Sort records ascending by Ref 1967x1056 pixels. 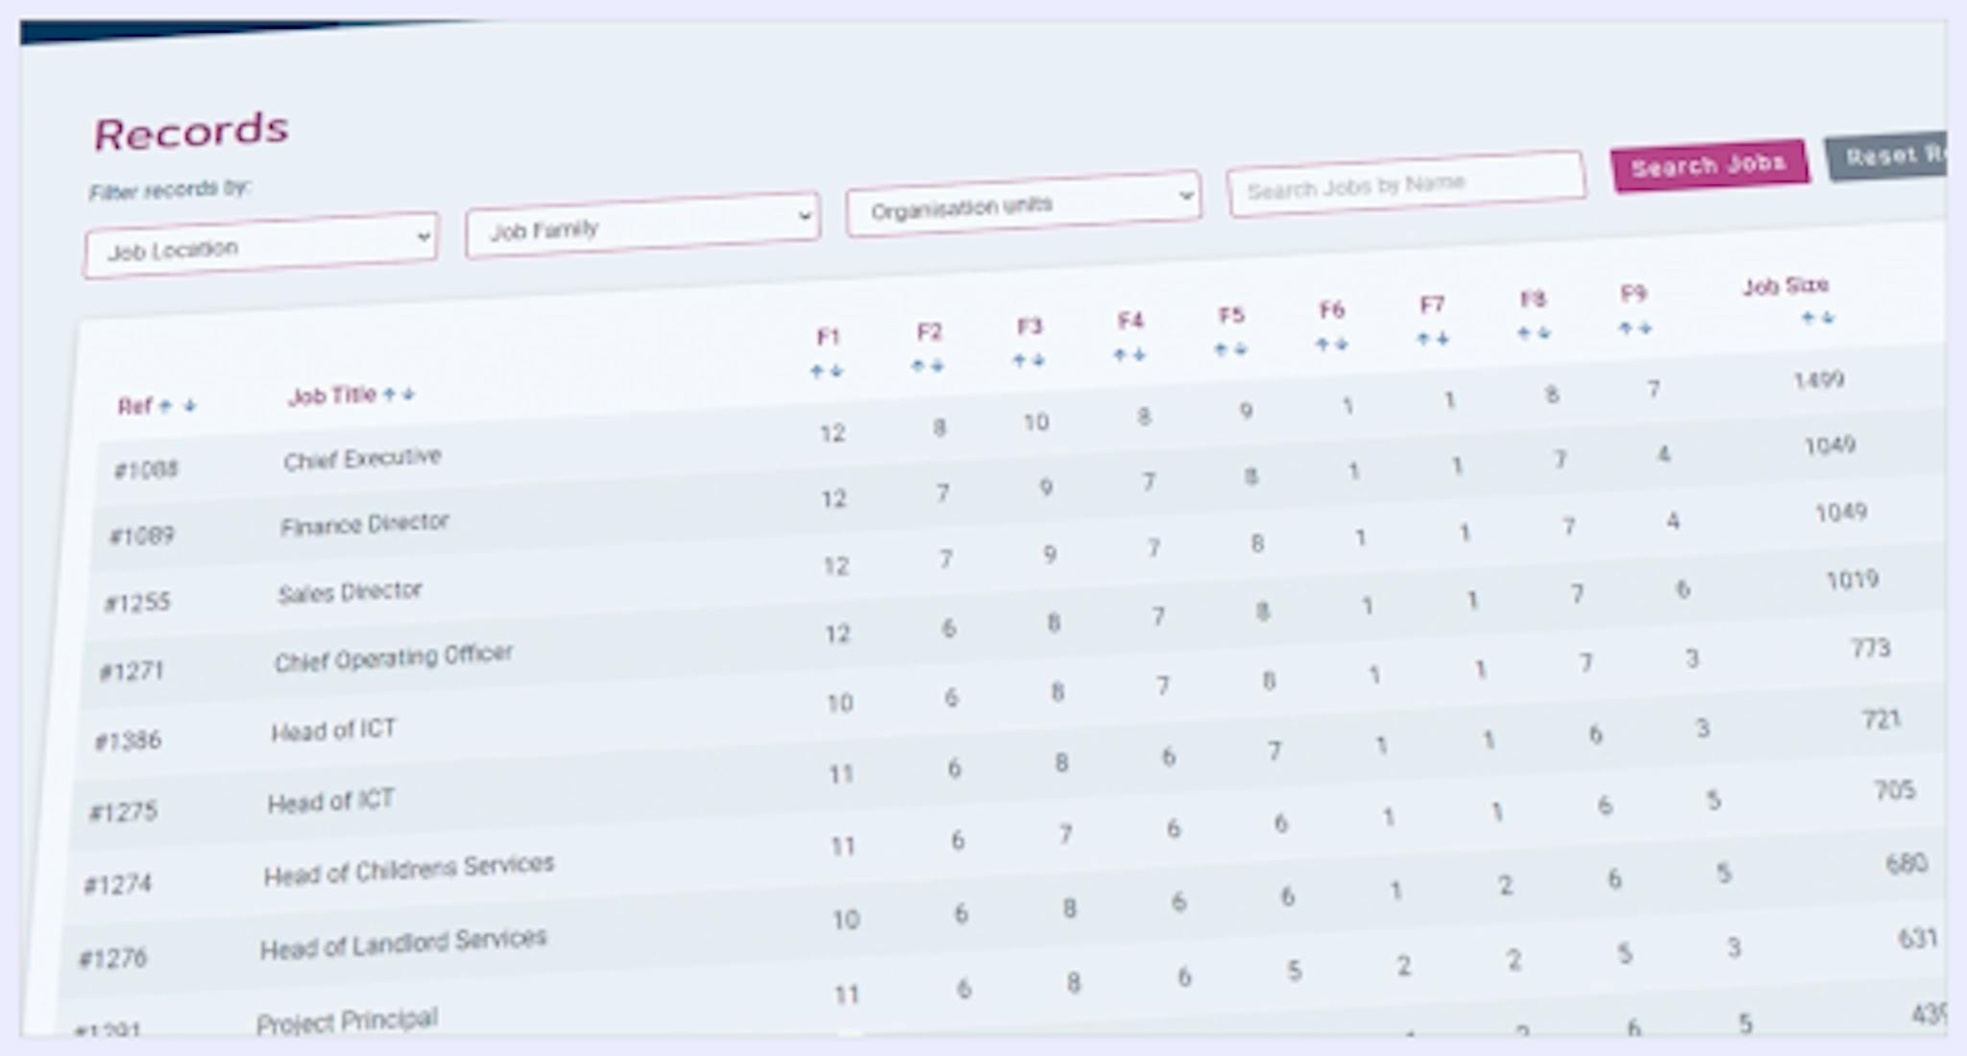(163, 405)
